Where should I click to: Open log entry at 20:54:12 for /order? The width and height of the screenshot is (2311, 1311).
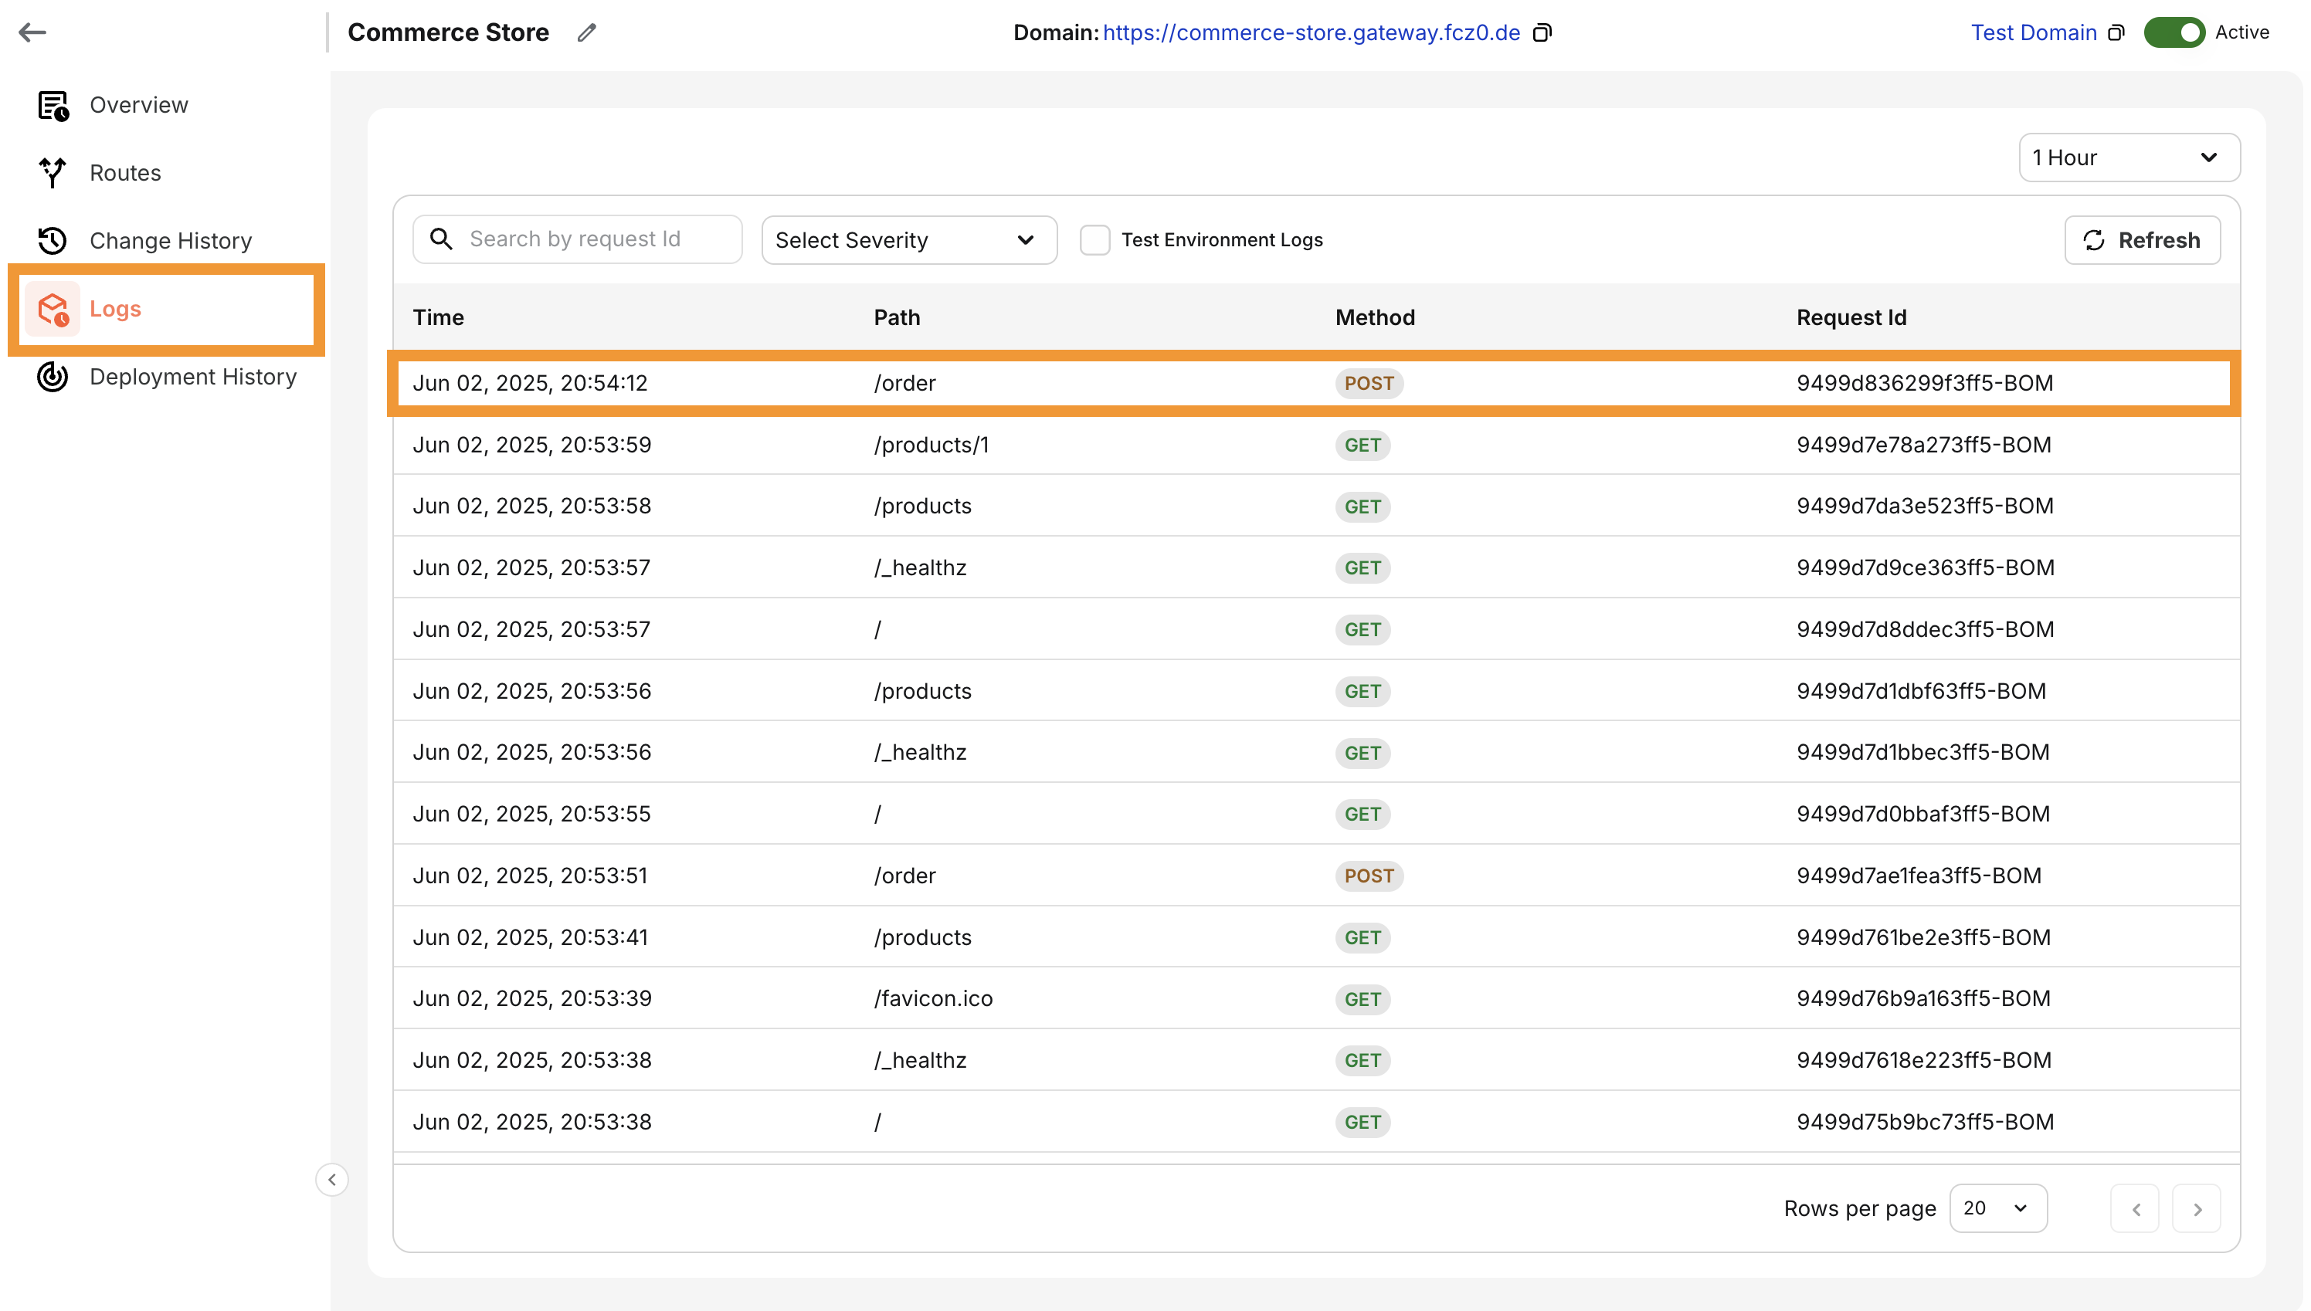[1314, 383]
